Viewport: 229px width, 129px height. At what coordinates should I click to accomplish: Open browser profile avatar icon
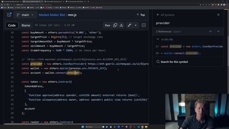(x=224, y=5)
